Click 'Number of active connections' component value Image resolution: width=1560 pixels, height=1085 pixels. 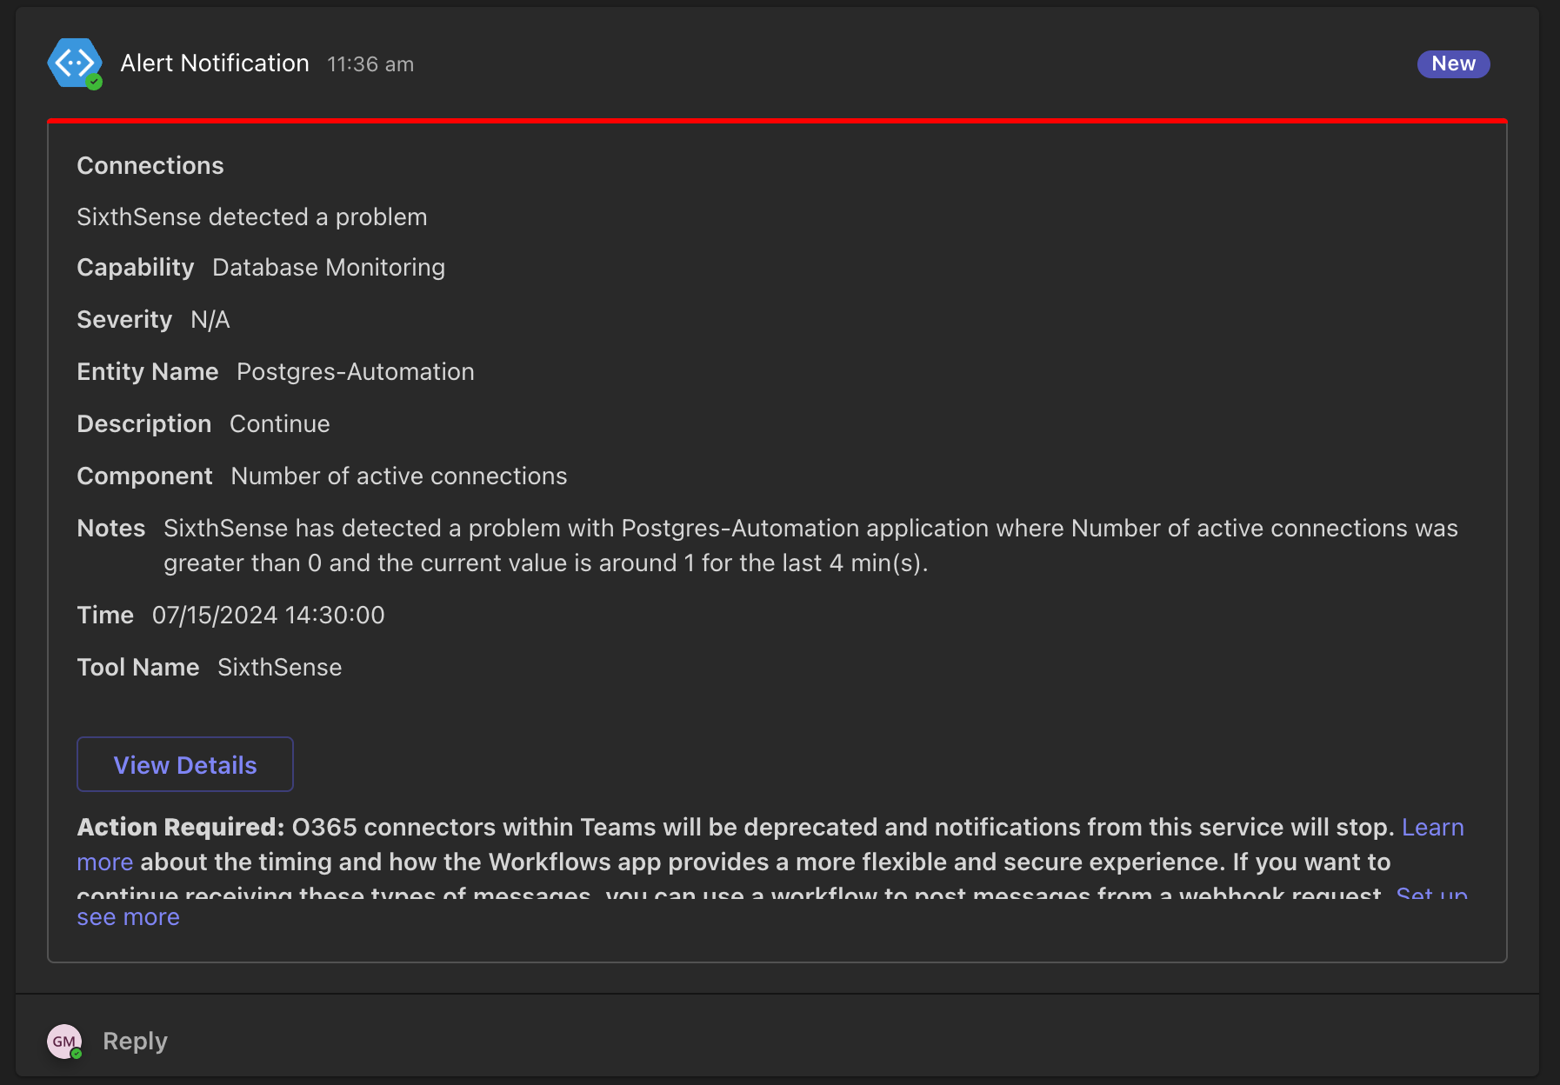[399, 476]
